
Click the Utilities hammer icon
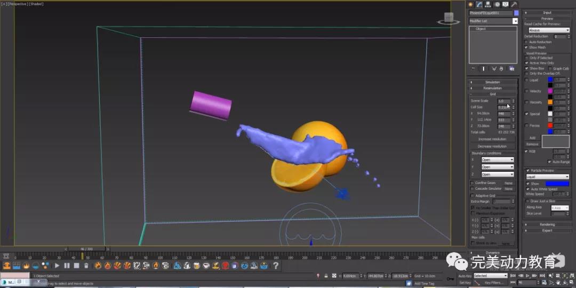coord(514,4)
